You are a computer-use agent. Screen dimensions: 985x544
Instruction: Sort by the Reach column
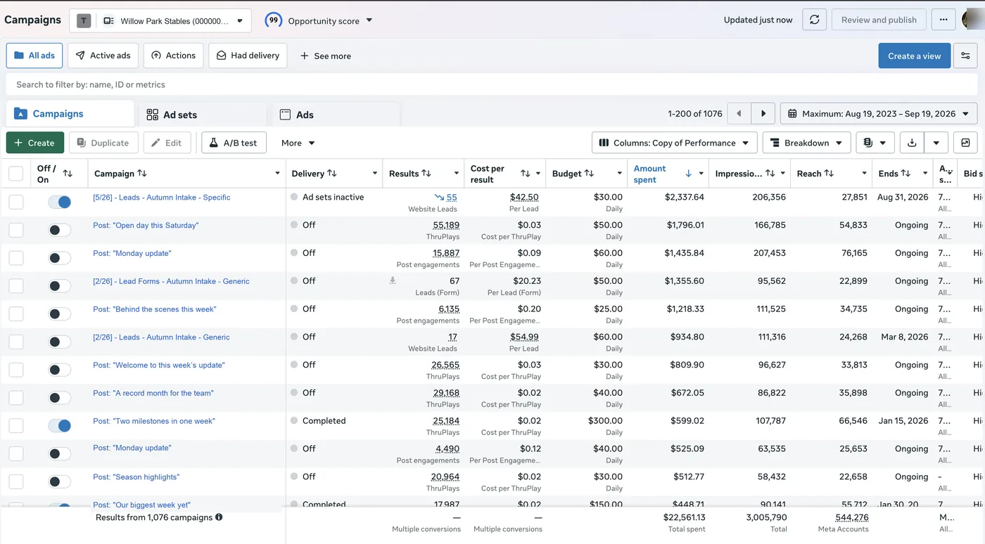pyautogui.click(x=829, y=174)
